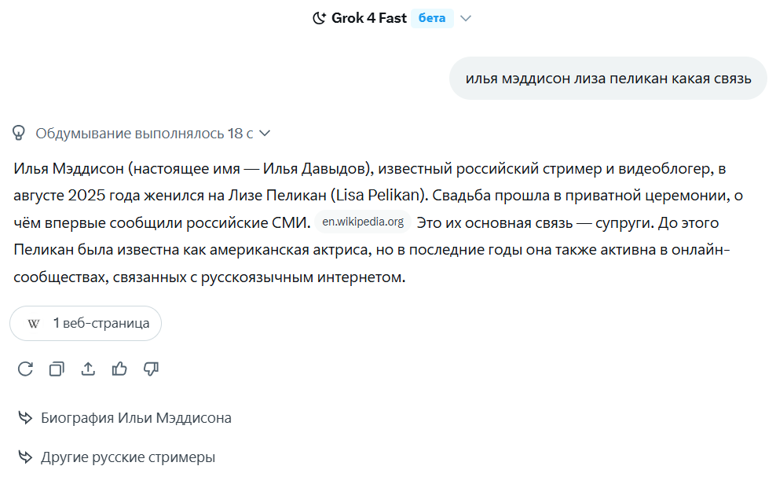Image resolution: width=776 pixels, height=477 pixels.
Task: Expand the Обдумывание выполнялось 18 с chevron
Action: coord(265,134)
